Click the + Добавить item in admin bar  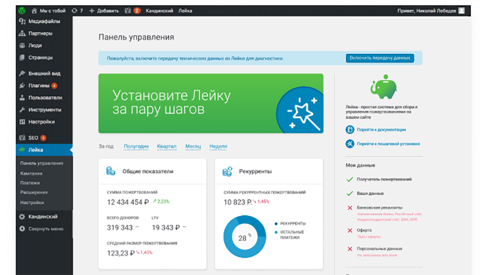[x=104, y=10]
